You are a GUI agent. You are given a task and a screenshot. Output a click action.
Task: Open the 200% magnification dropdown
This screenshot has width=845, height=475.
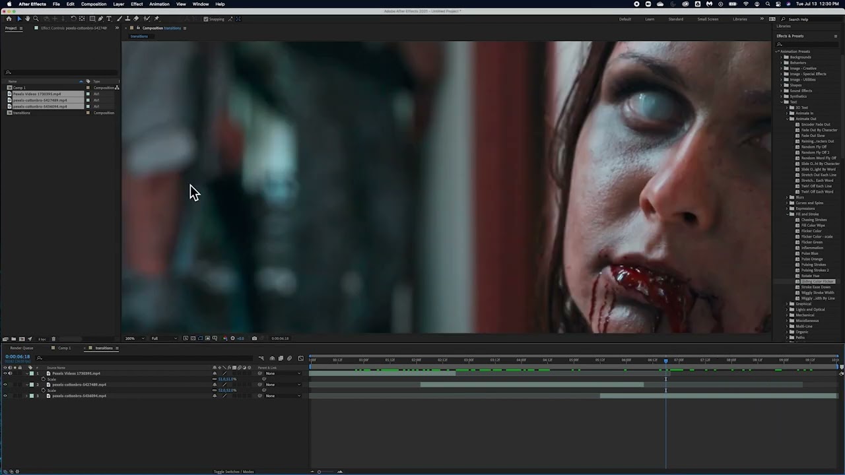[134, 338]
